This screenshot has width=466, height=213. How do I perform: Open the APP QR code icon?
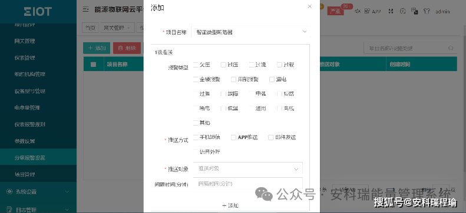pos(368,11)
